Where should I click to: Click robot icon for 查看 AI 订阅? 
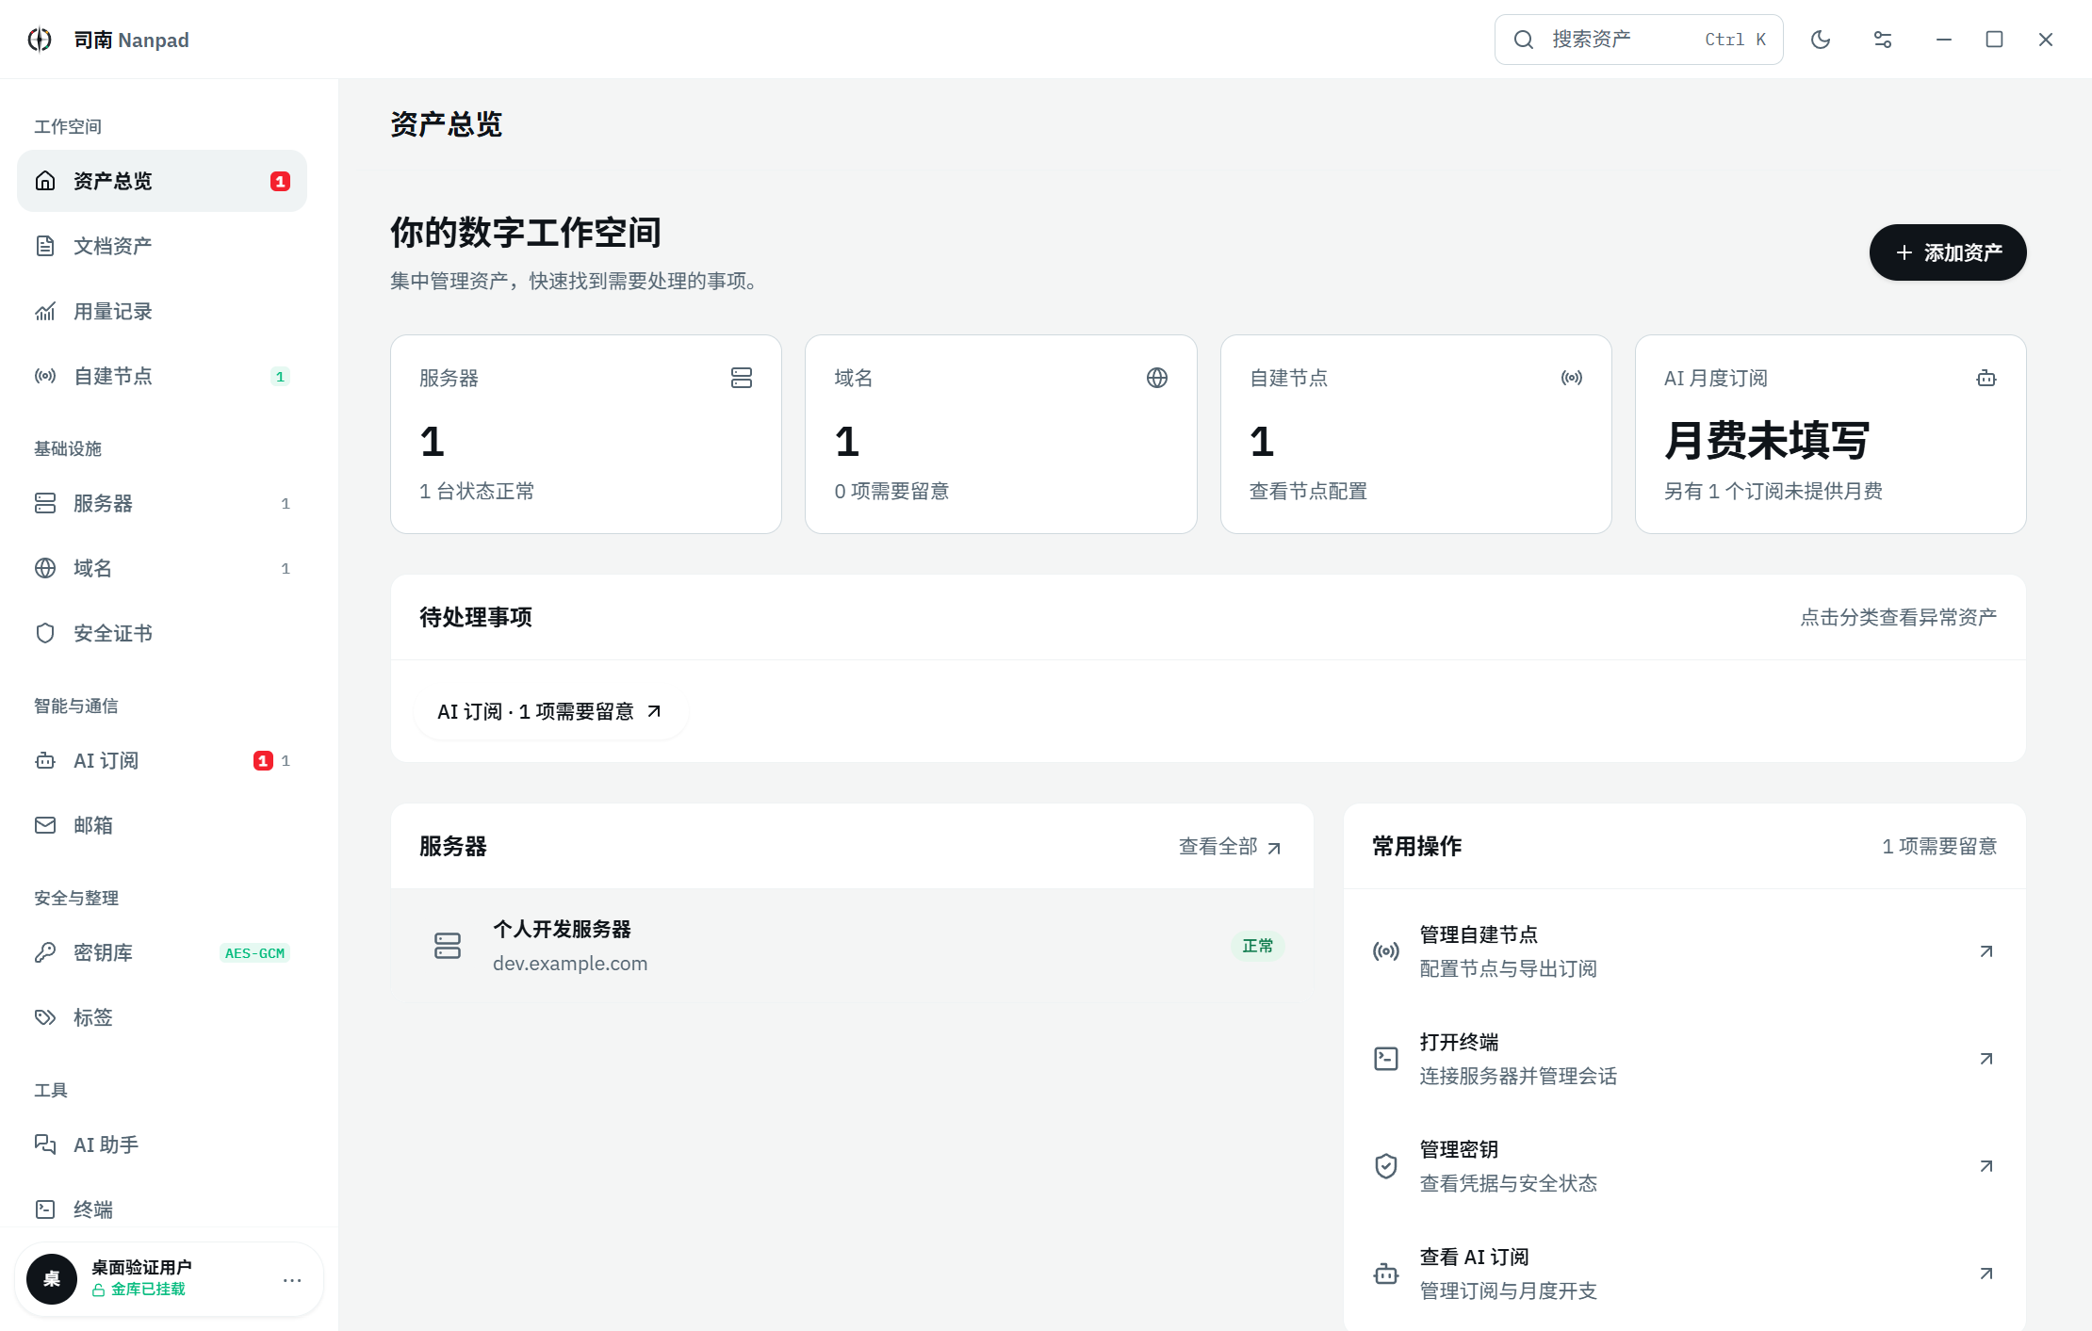point(1386,1274)
